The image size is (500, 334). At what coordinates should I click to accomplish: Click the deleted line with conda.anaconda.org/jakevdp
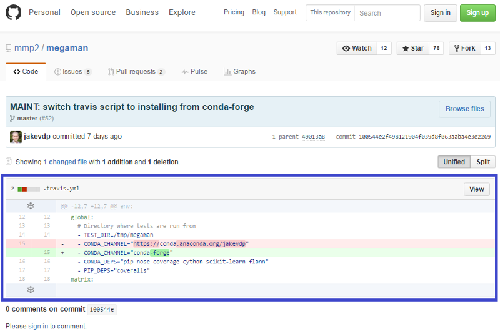251,244
